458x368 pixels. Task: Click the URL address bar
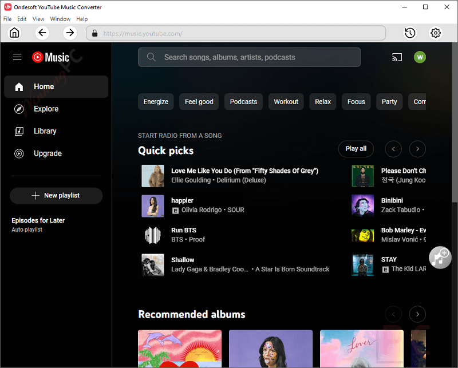coord(236,33)
